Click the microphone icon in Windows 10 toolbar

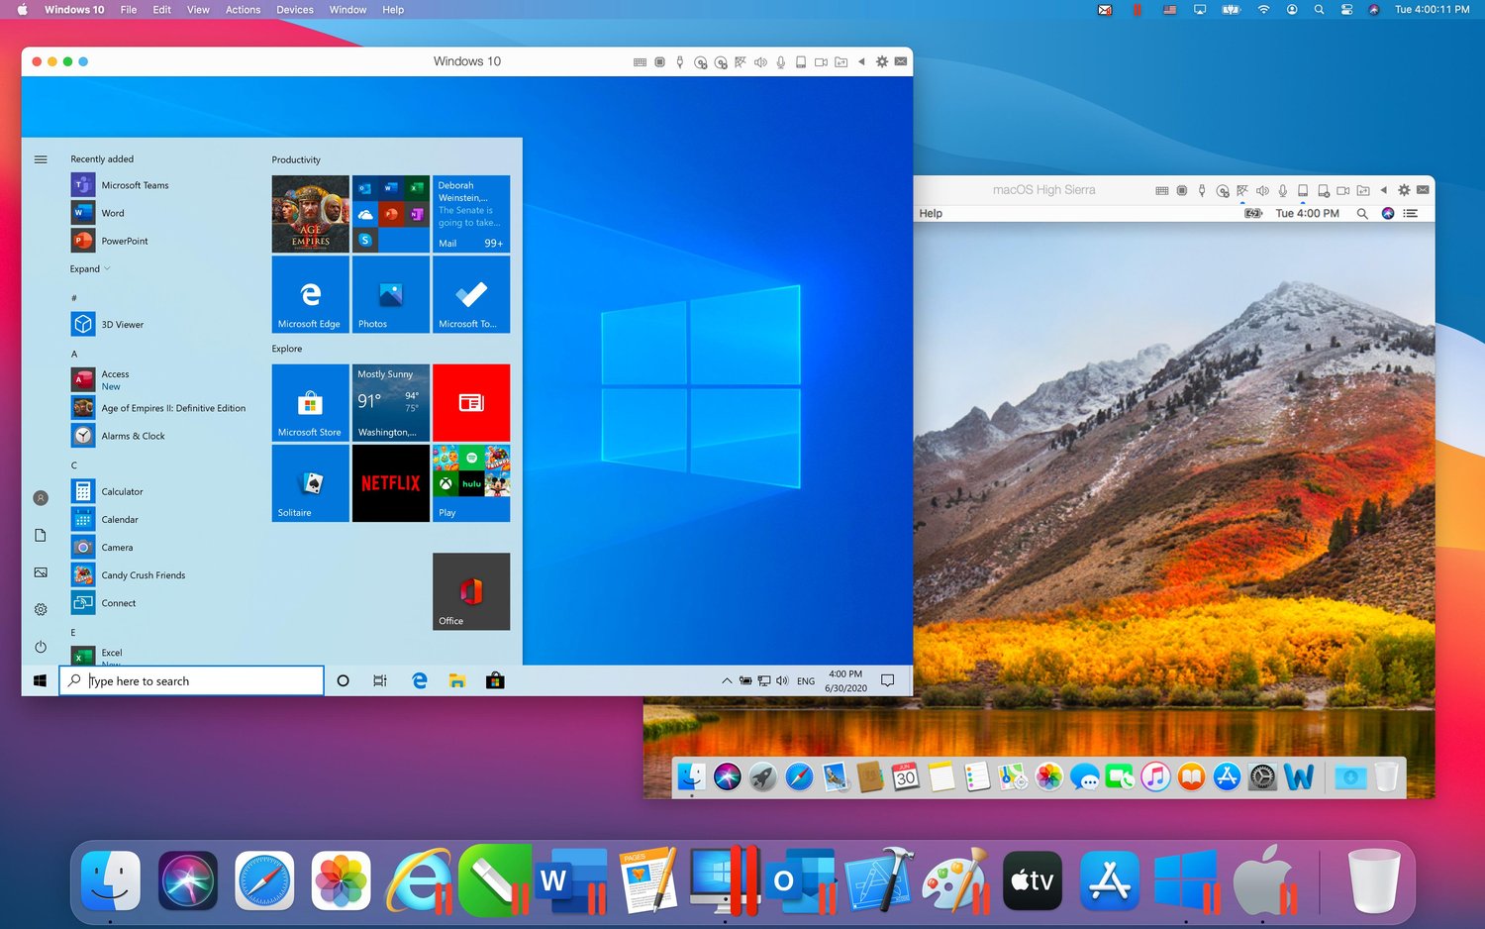click(x=780, y=61)
